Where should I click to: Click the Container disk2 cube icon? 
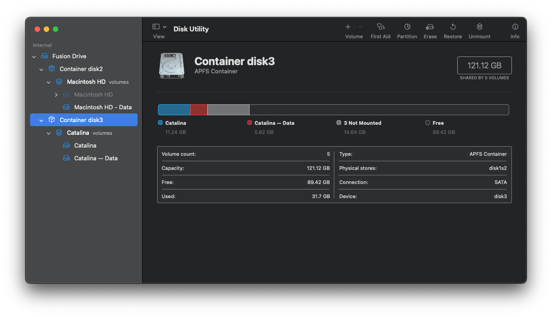[x=51, y=69]
